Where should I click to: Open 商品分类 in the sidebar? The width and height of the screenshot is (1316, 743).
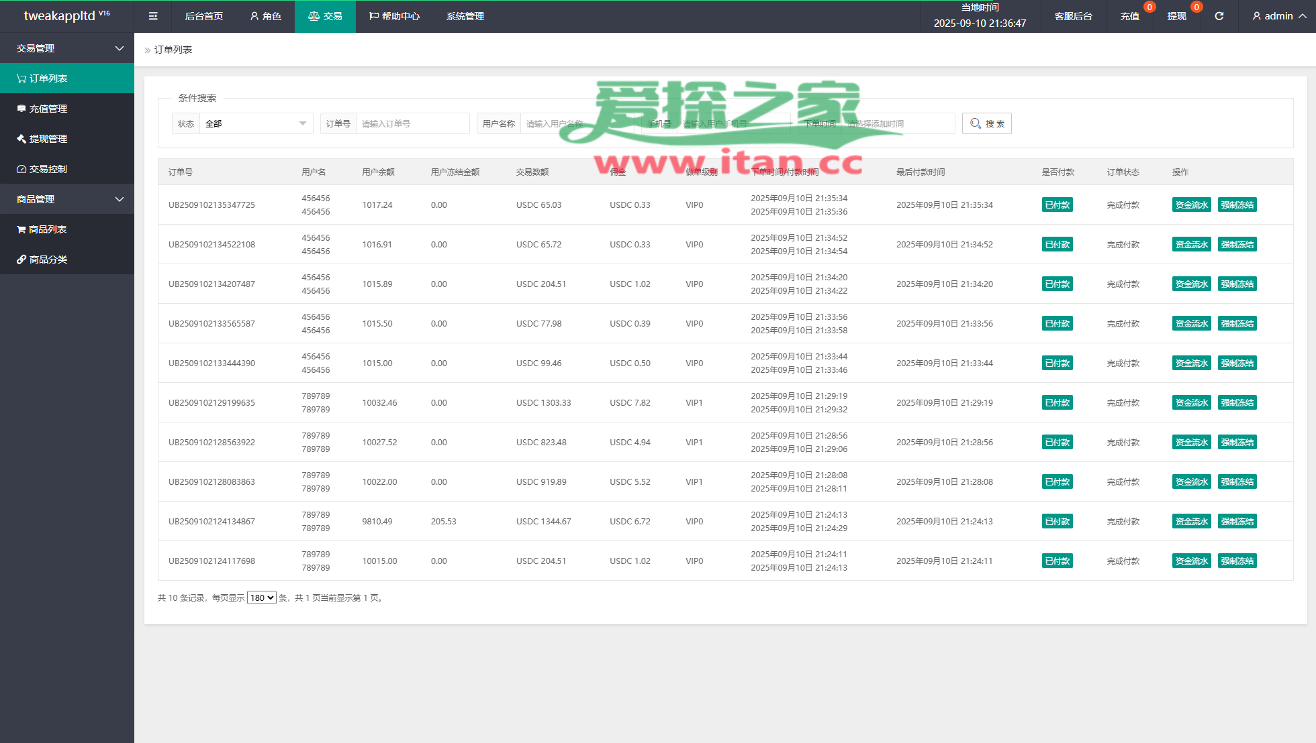coord(47,260)
